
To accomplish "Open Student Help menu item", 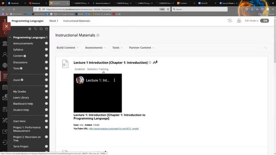I will point(21,110).
